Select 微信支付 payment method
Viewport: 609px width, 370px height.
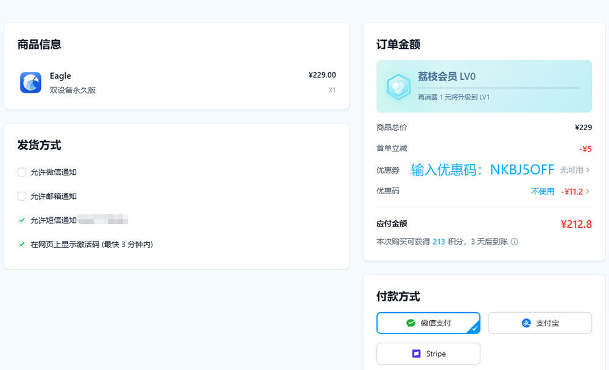(x=428, y=323)
